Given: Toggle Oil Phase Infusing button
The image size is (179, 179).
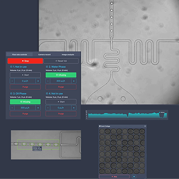Looking at the screenshot, I should point(25,102).
